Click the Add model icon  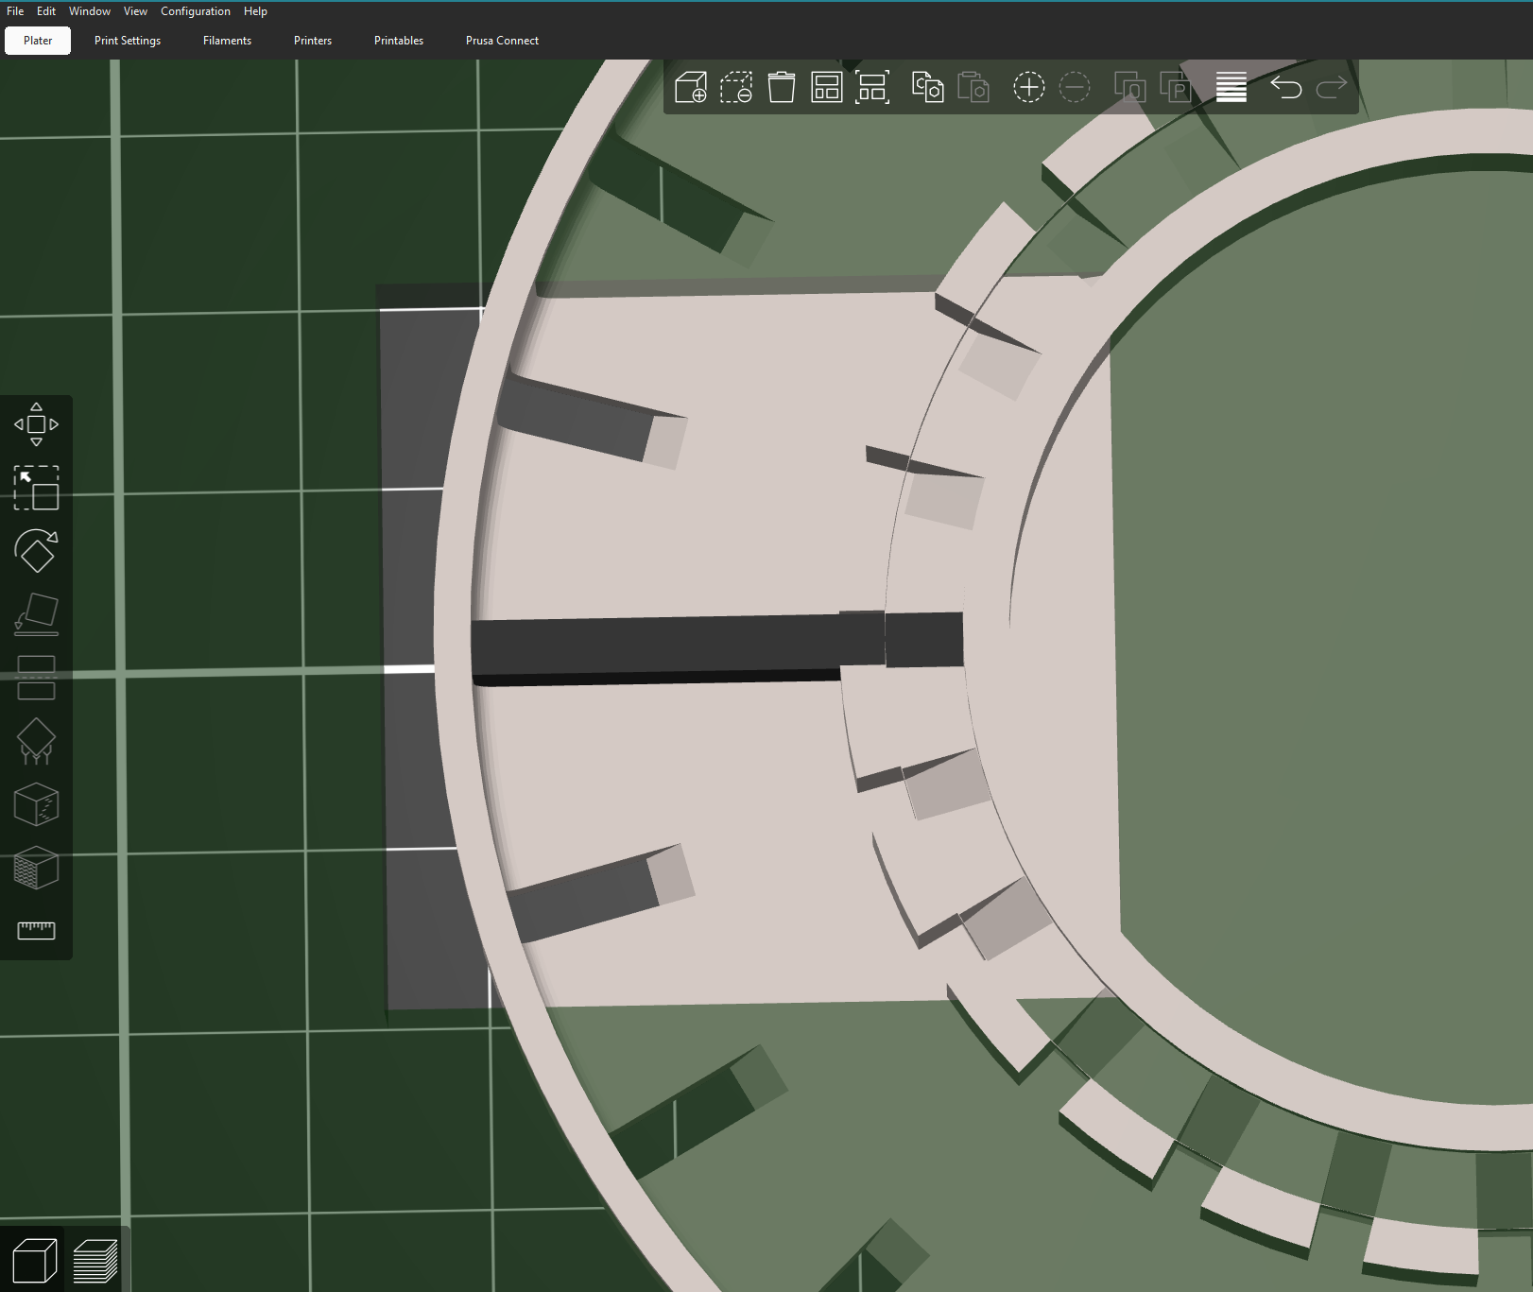click(x=691, y=87)
